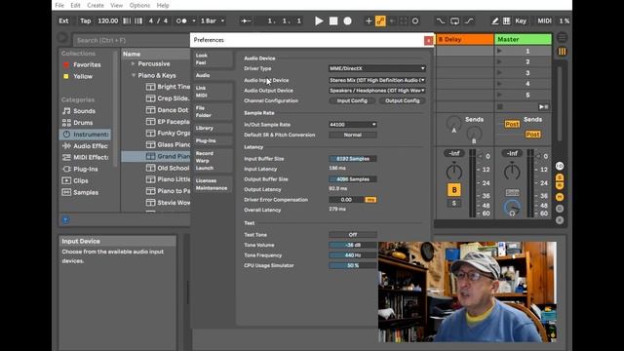624x351 pixels.
Task: Toggle the Mixer section selector
Action: click(x=560, y=197)
